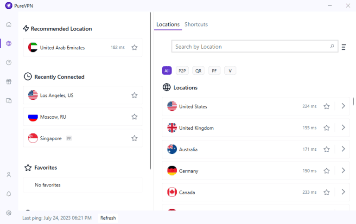The height and width of the screenshot is (224, 356).
Task: Open the account profile icon
Action: coord(9,175)
